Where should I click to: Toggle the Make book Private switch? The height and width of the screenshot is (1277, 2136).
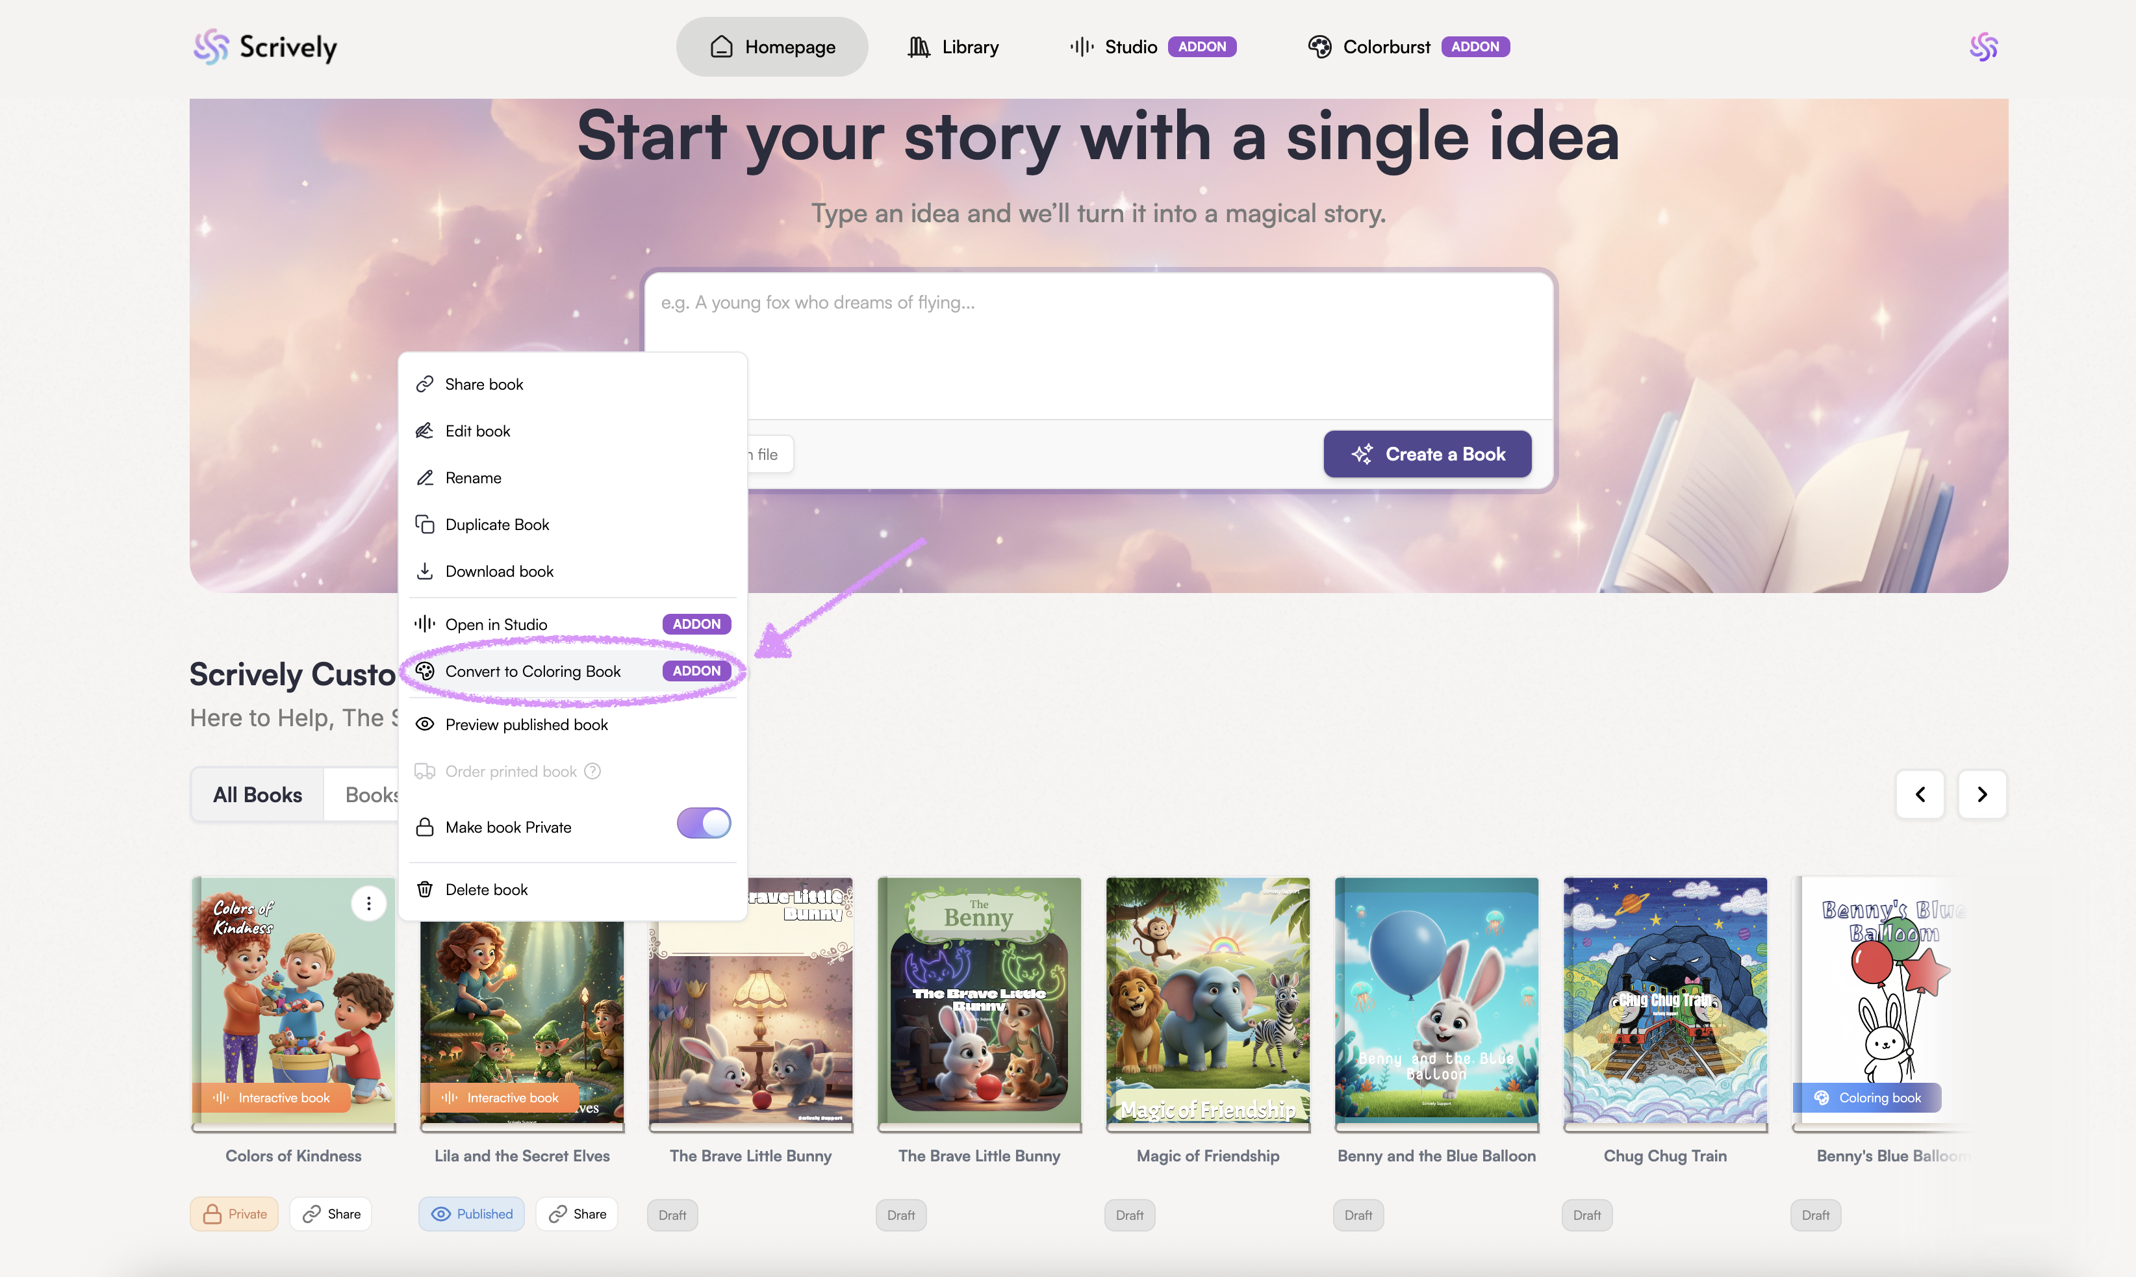703,824
